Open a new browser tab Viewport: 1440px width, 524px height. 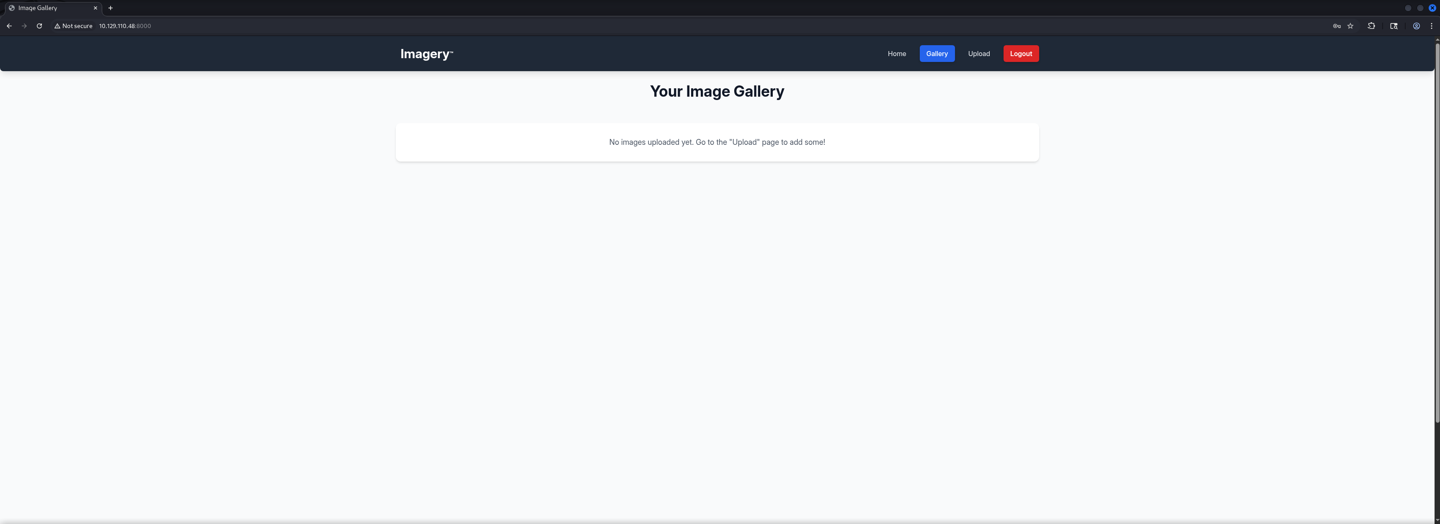(110, 8)
